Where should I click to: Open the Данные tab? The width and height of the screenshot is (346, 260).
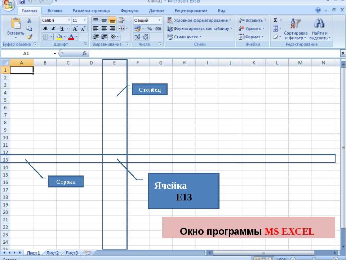(x=156, y=10)
